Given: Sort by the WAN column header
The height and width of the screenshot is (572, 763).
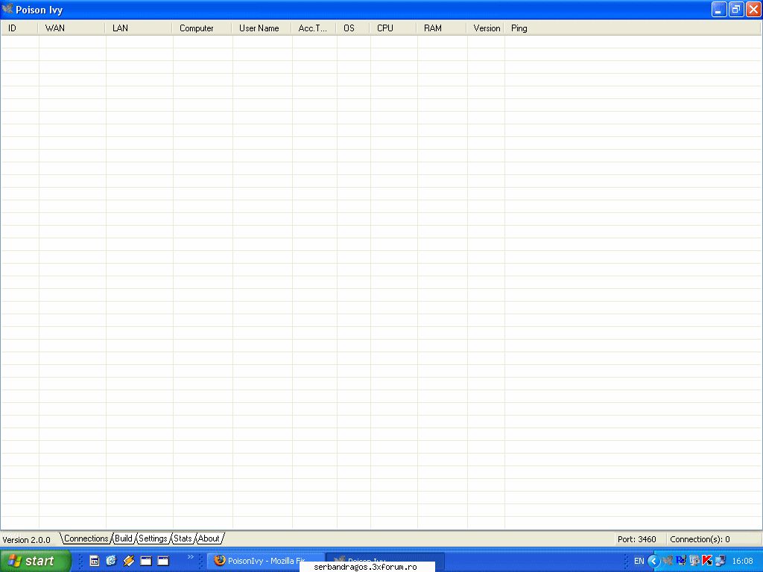Looking at the screenshot, I should [72, 28].
